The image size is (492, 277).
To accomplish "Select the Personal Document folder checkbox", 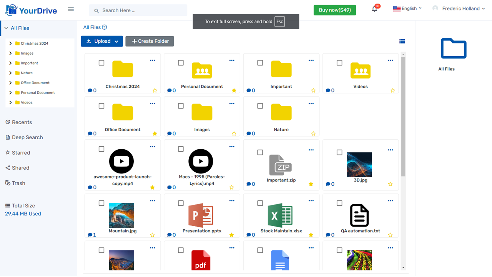I will click(181, 63).
